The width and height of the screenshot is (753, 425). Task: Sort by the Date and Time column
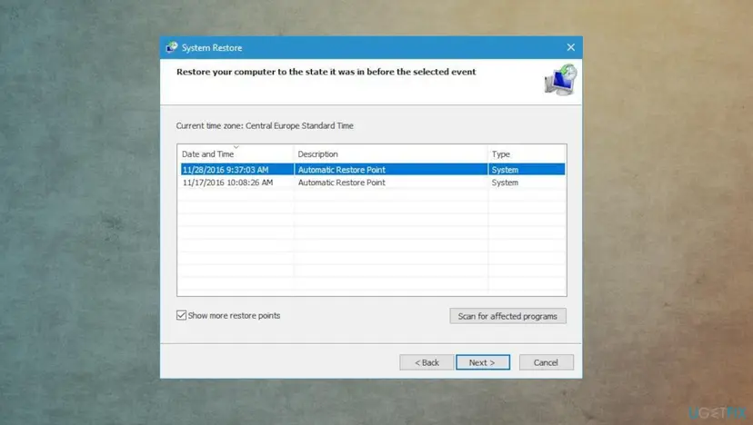[236, 154]
